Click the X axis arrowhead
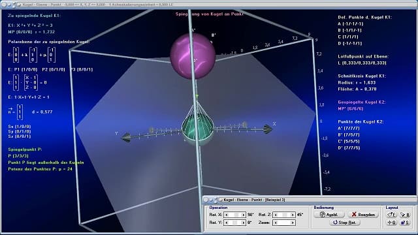Viewport: 418px width, 235px height. click(x=268, y=129)
